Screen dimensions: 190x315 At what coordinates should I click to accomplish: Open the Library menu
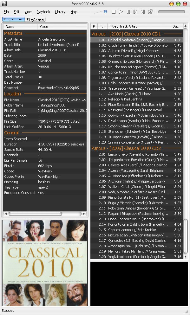[60, 12]
